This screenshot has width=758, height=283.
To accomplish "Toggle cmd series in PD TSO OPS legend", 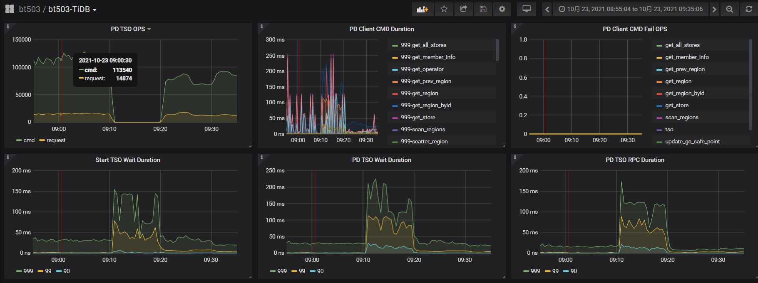I will (29, 140).
